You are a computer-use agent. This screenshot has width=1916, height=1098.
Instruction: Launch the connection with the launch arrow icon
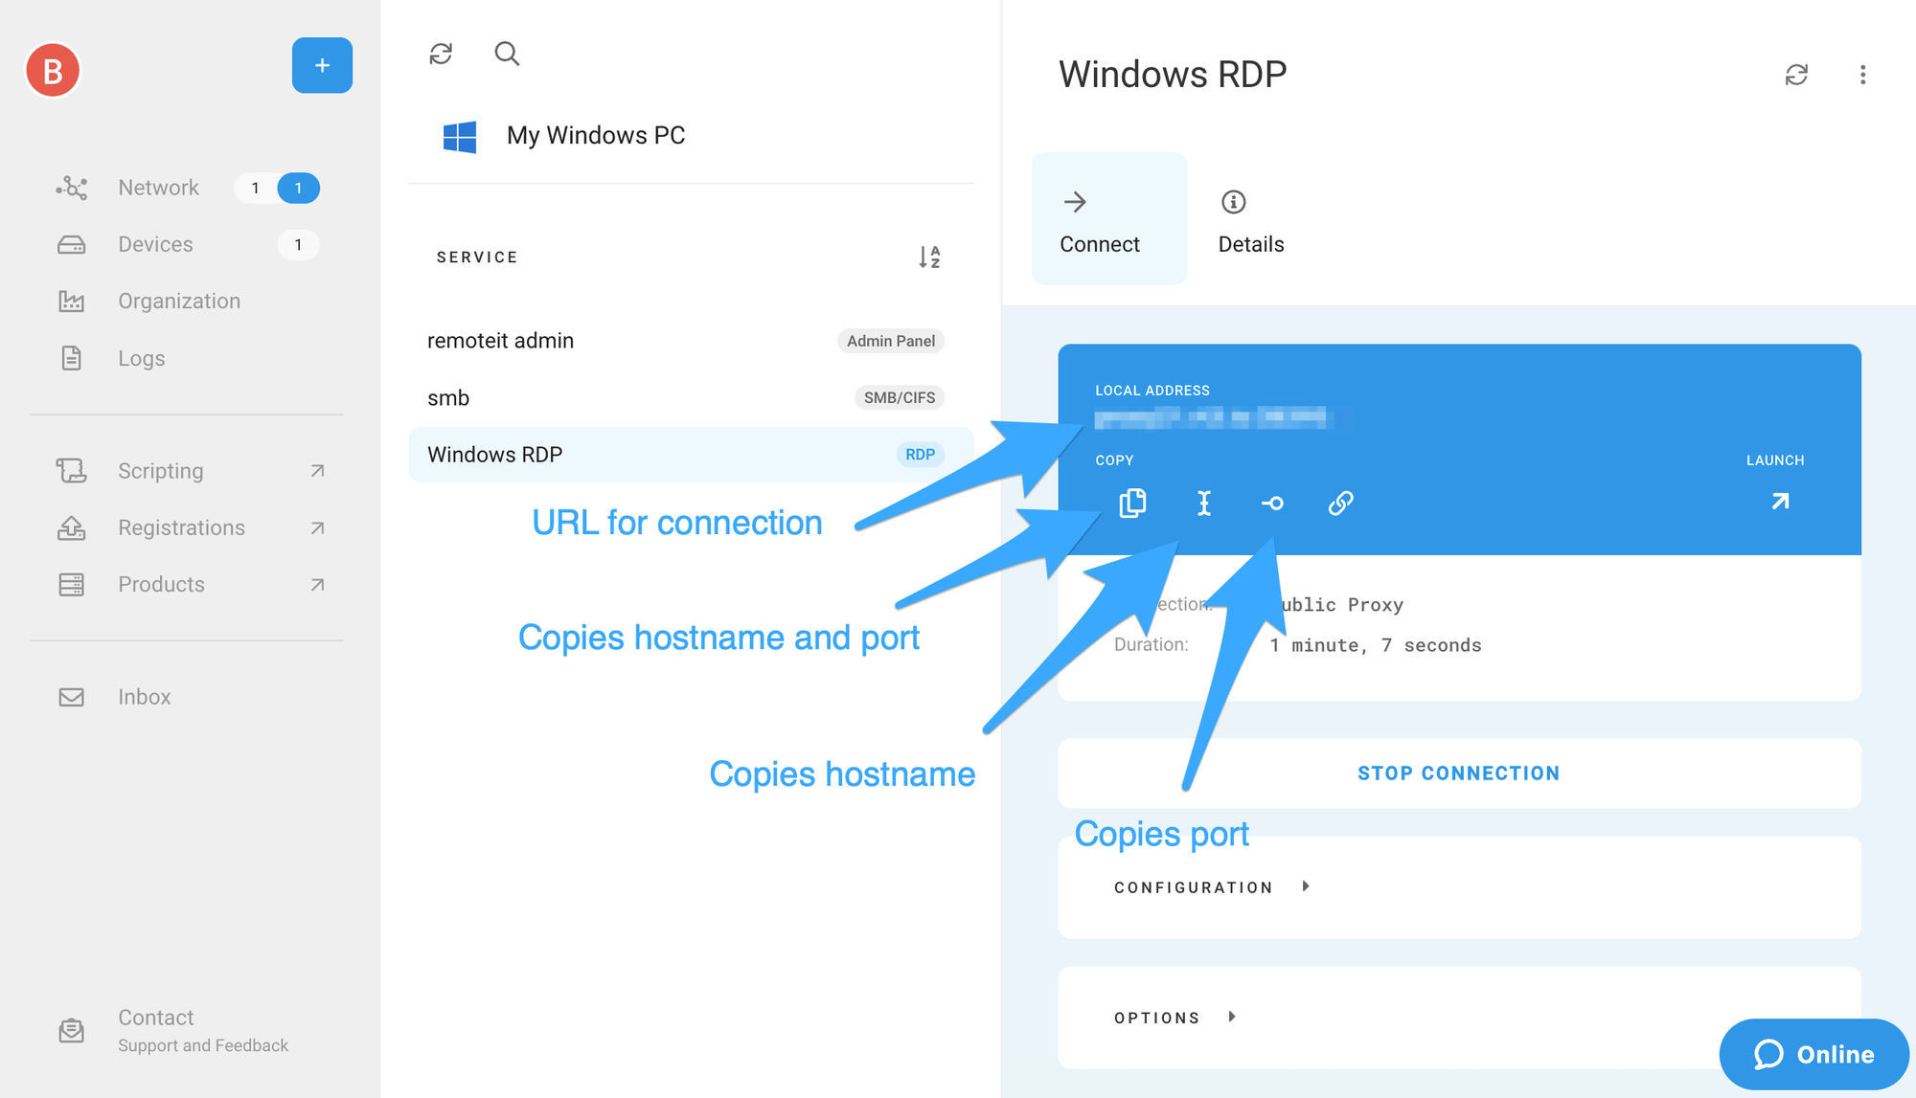pos(1779,501)
